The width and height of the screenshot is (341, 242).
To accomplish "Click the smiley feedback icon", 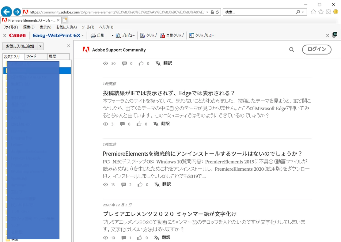I will click(336, 12).
